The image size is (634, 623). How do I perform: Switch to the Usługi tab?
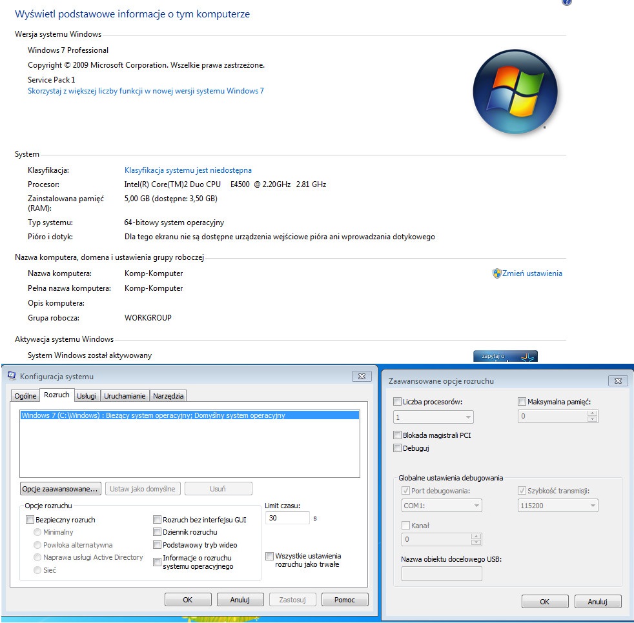(87, 396)
